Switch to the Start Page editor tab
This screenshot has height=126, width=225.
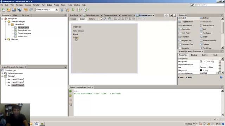click(74, 15)
